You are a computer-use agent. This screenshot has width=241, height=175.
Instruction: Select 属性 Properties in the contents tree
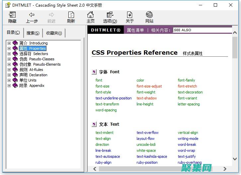click(33, 48)
